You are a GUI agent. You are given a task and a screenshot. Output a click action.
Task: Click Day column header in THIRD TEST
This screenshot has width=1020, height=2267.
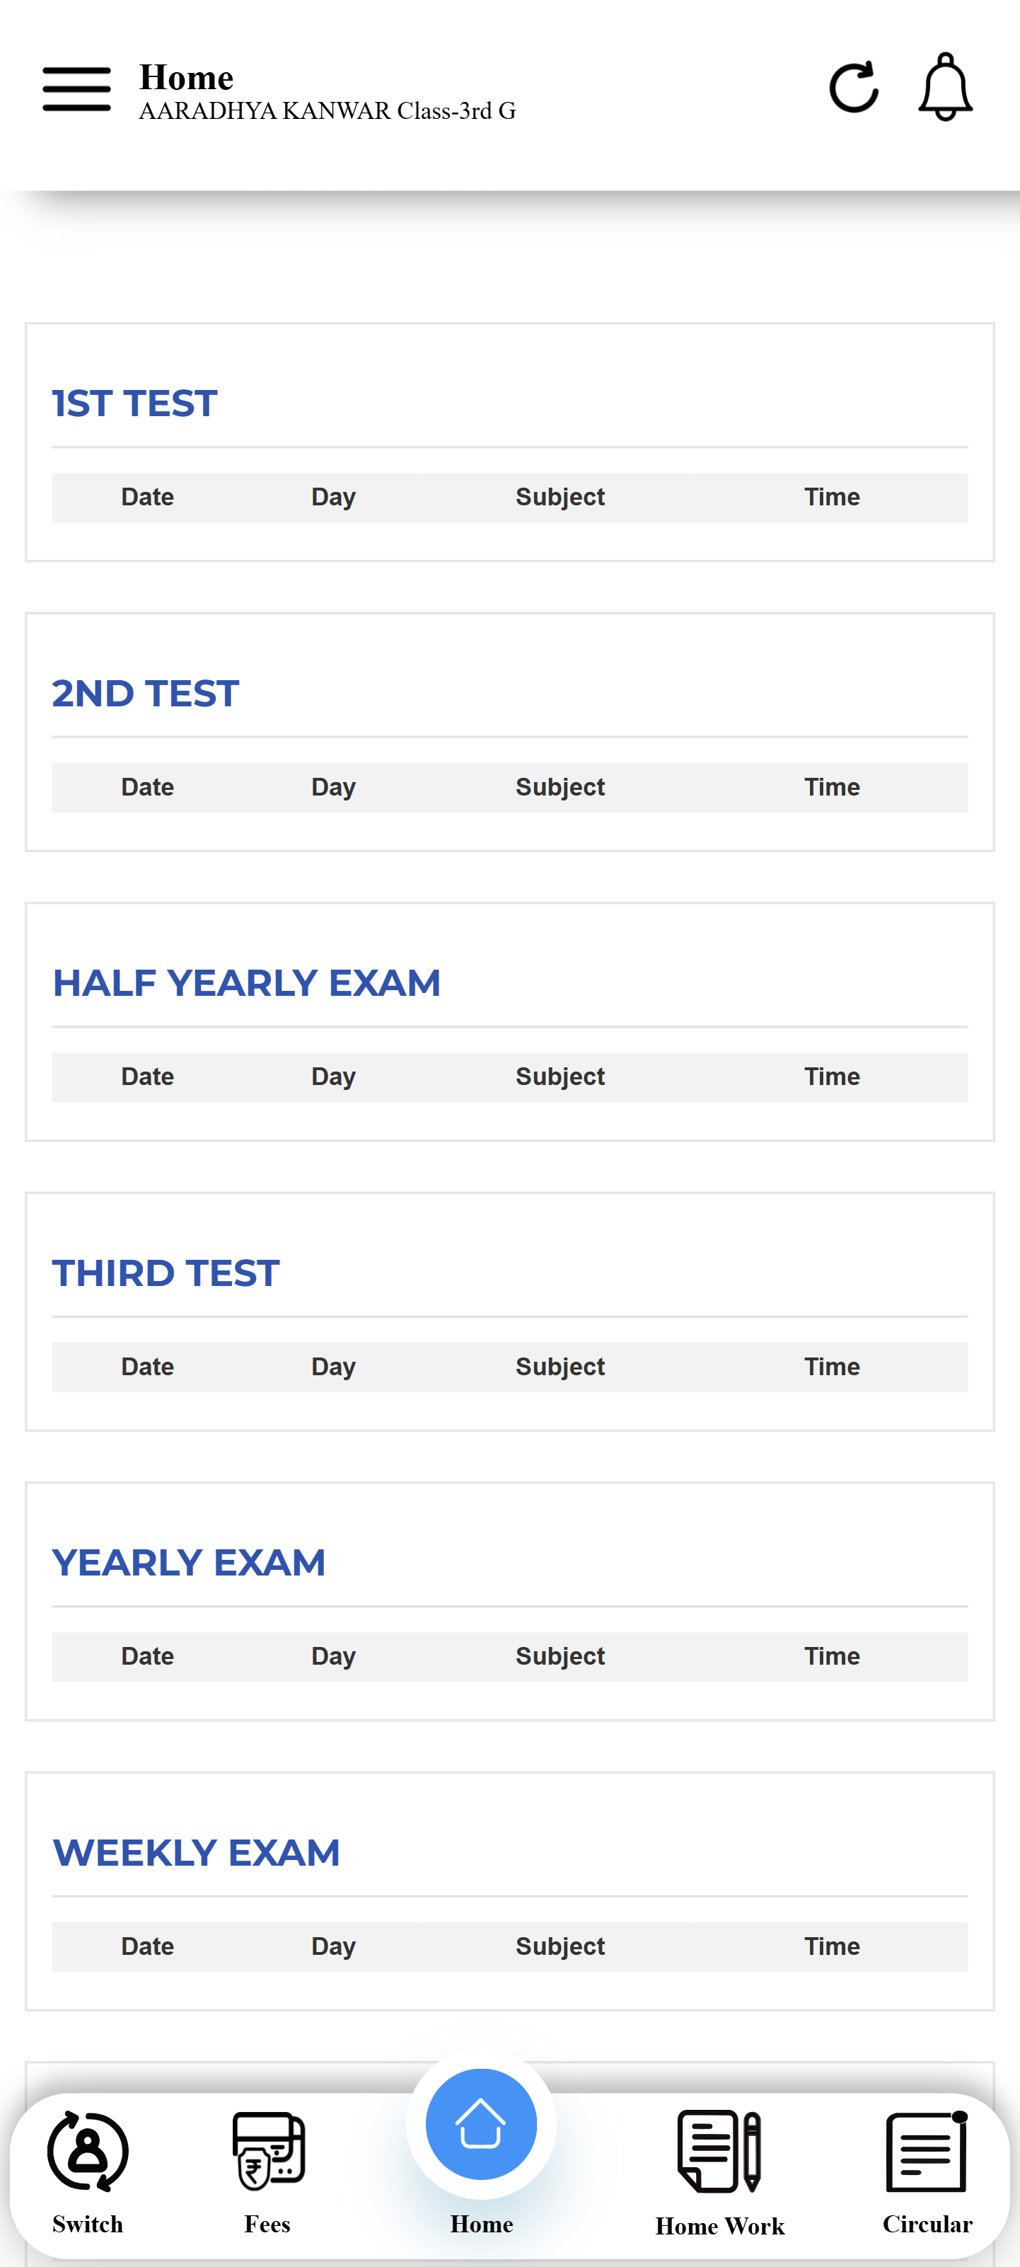[333, 1367]
